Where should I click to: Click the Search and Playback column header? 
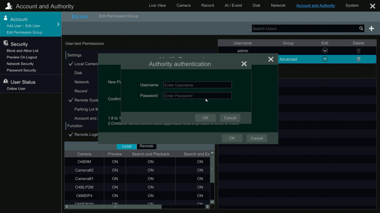click(x=150, y=154)
